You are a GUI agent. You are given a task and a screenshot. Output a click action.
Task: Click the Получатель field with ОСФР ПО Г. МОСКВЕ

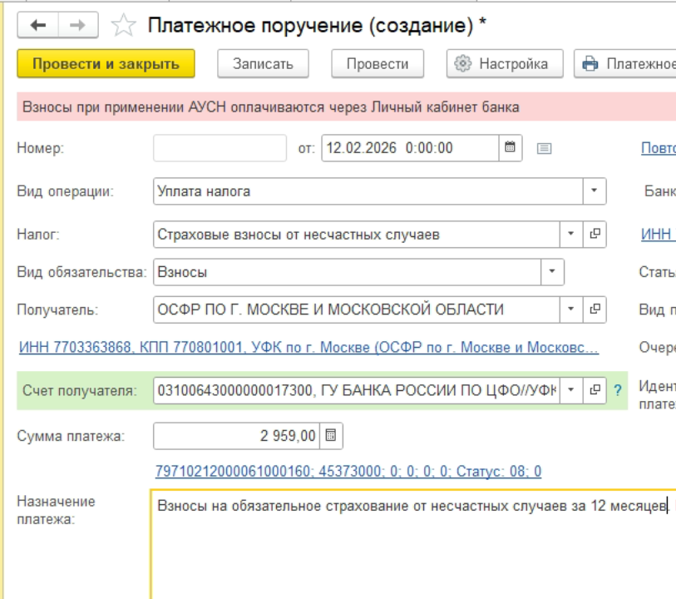[357, 309]
